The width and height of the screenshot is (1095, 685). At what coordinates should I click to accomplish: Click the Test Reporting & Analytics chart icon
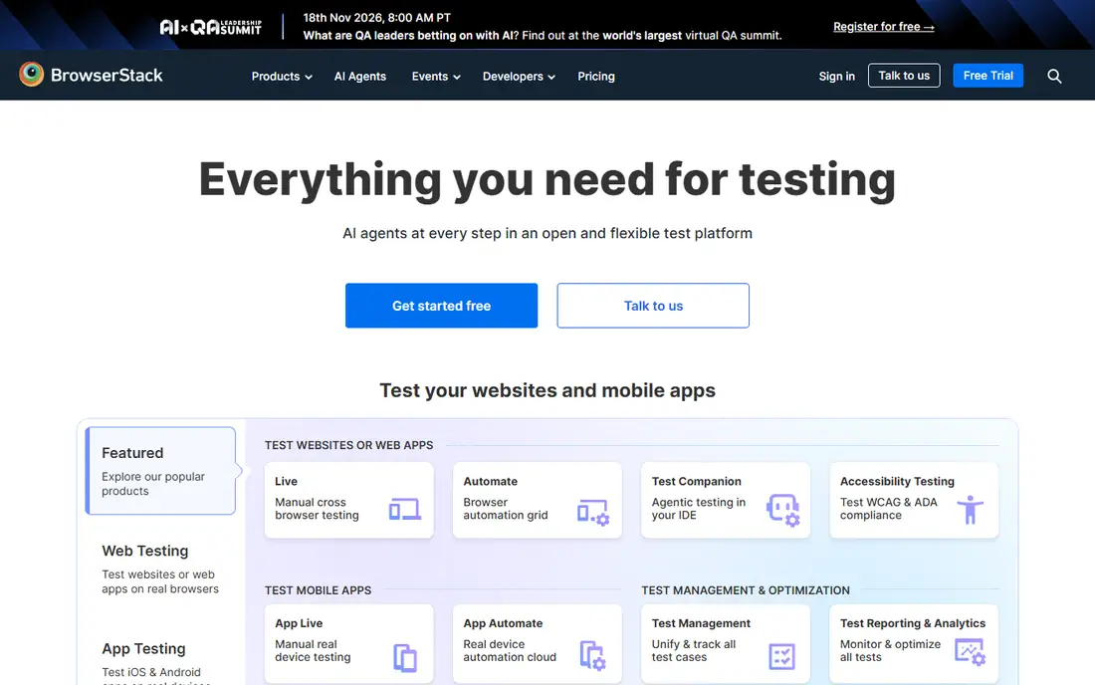tap(970, 652)
